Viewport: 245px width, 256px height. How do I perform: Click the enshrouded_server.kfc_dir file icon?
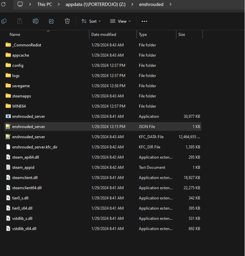click(x=8, y=147)
